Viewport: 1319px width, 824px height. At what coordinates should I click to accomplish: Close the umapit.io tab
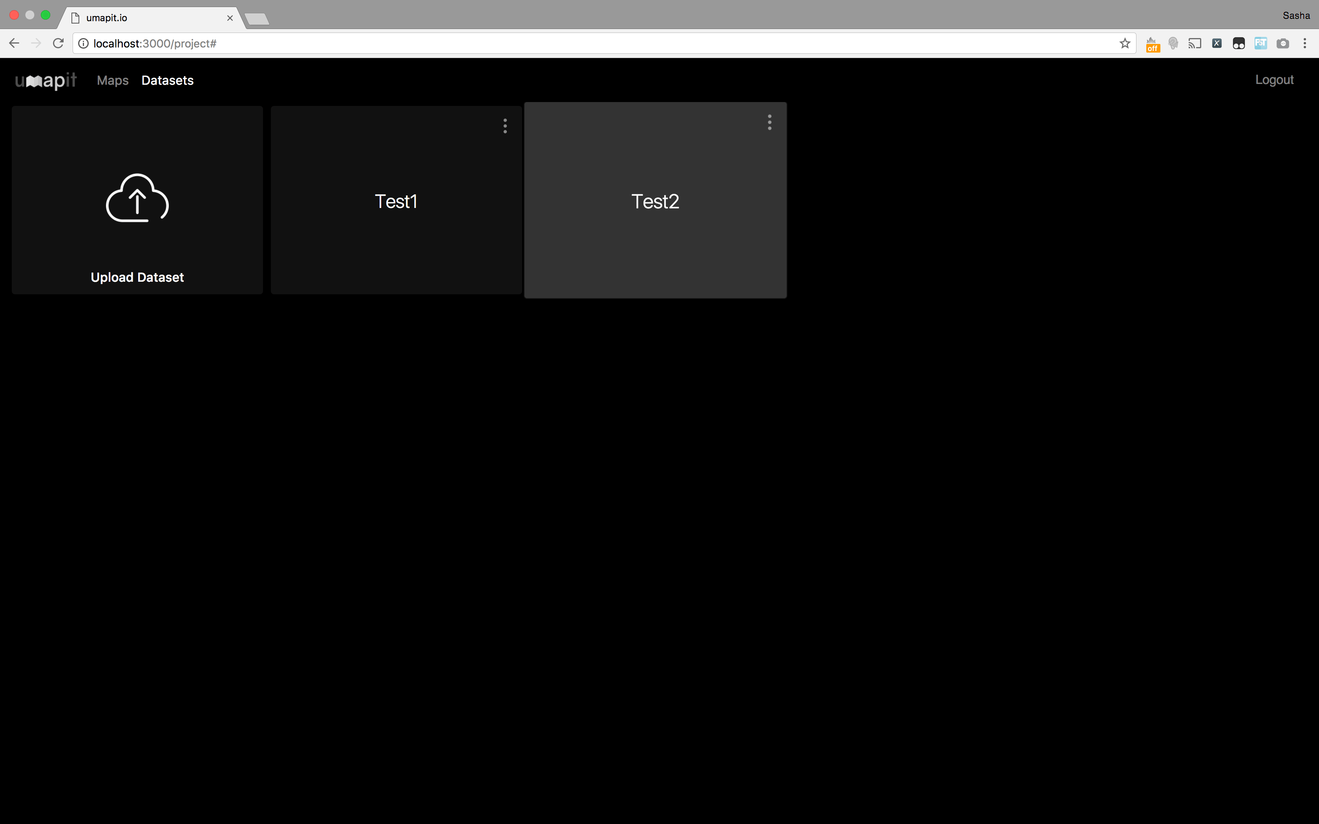coord(230,18)
